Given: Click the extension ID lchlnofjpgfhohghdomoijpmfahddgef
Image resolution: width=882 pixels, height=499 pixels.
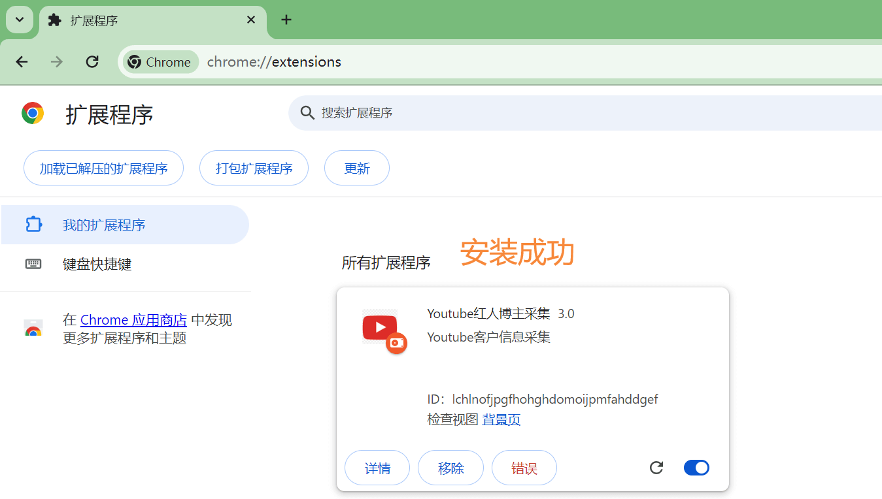Looking at the screenshot, I should (555, 399).
